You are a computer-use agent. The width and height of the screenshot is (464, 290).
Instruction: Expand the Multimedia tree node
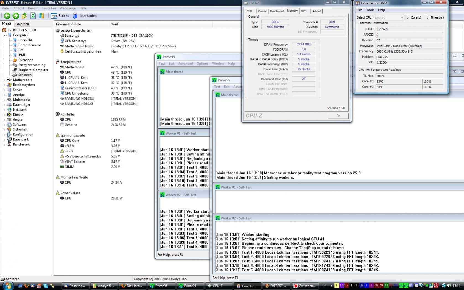[4, 100]
